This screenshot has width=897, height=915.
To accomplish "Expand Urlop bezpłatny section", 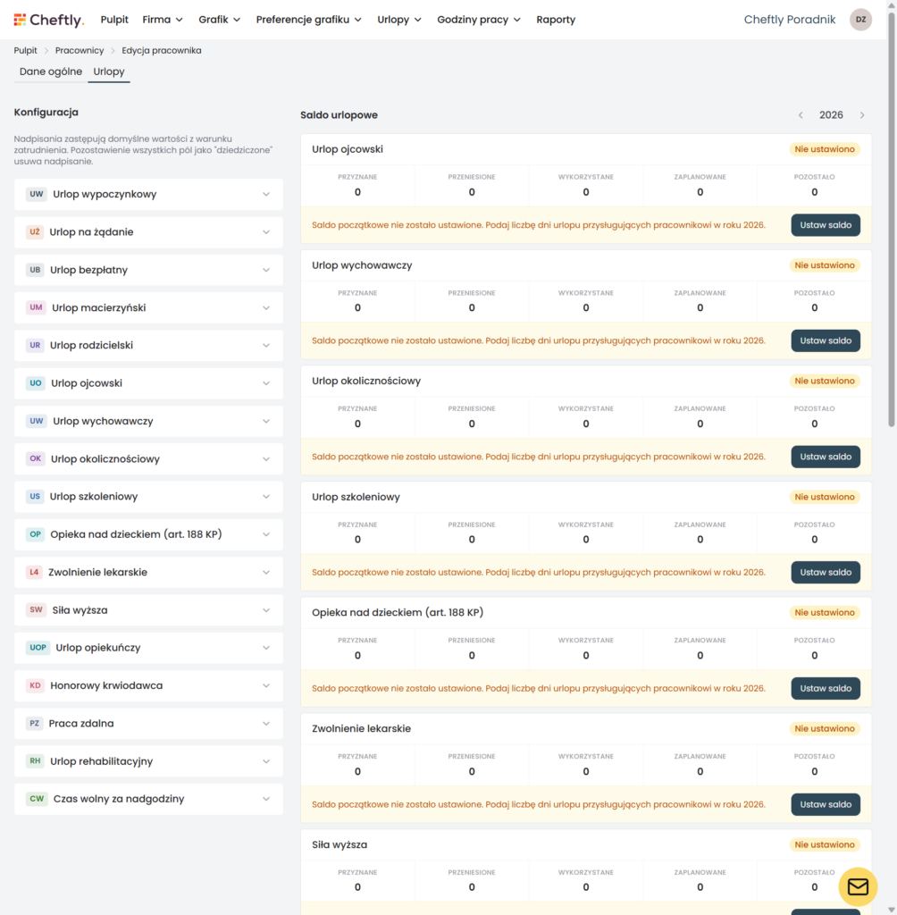I will tap(148, 270).
